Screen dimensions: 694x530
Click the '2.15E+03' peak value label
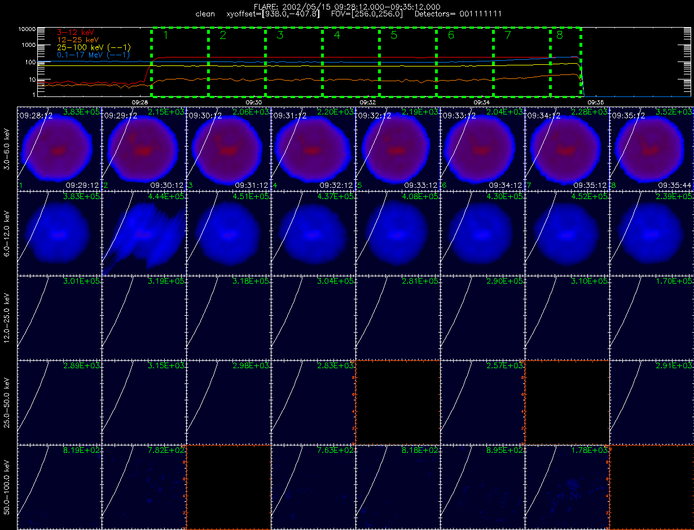point(166,112)
